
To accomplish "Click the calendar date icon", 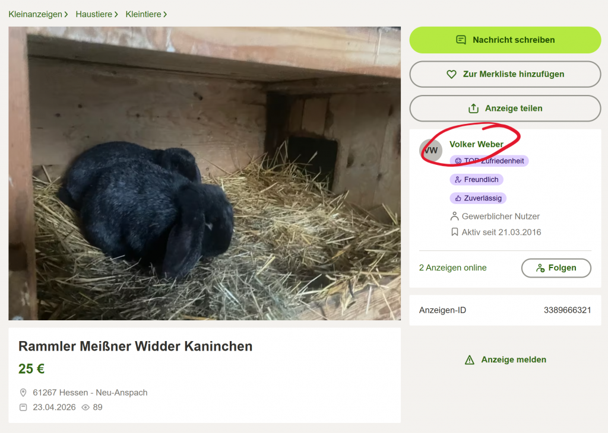I will pos(23,407).
